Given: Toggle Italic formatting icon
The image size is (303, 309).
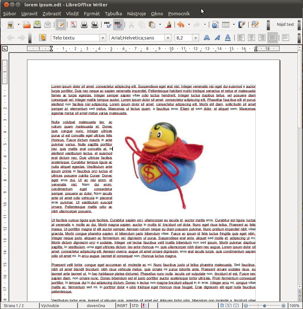Looking at the screenshot, I should click(x=217, y=38).
